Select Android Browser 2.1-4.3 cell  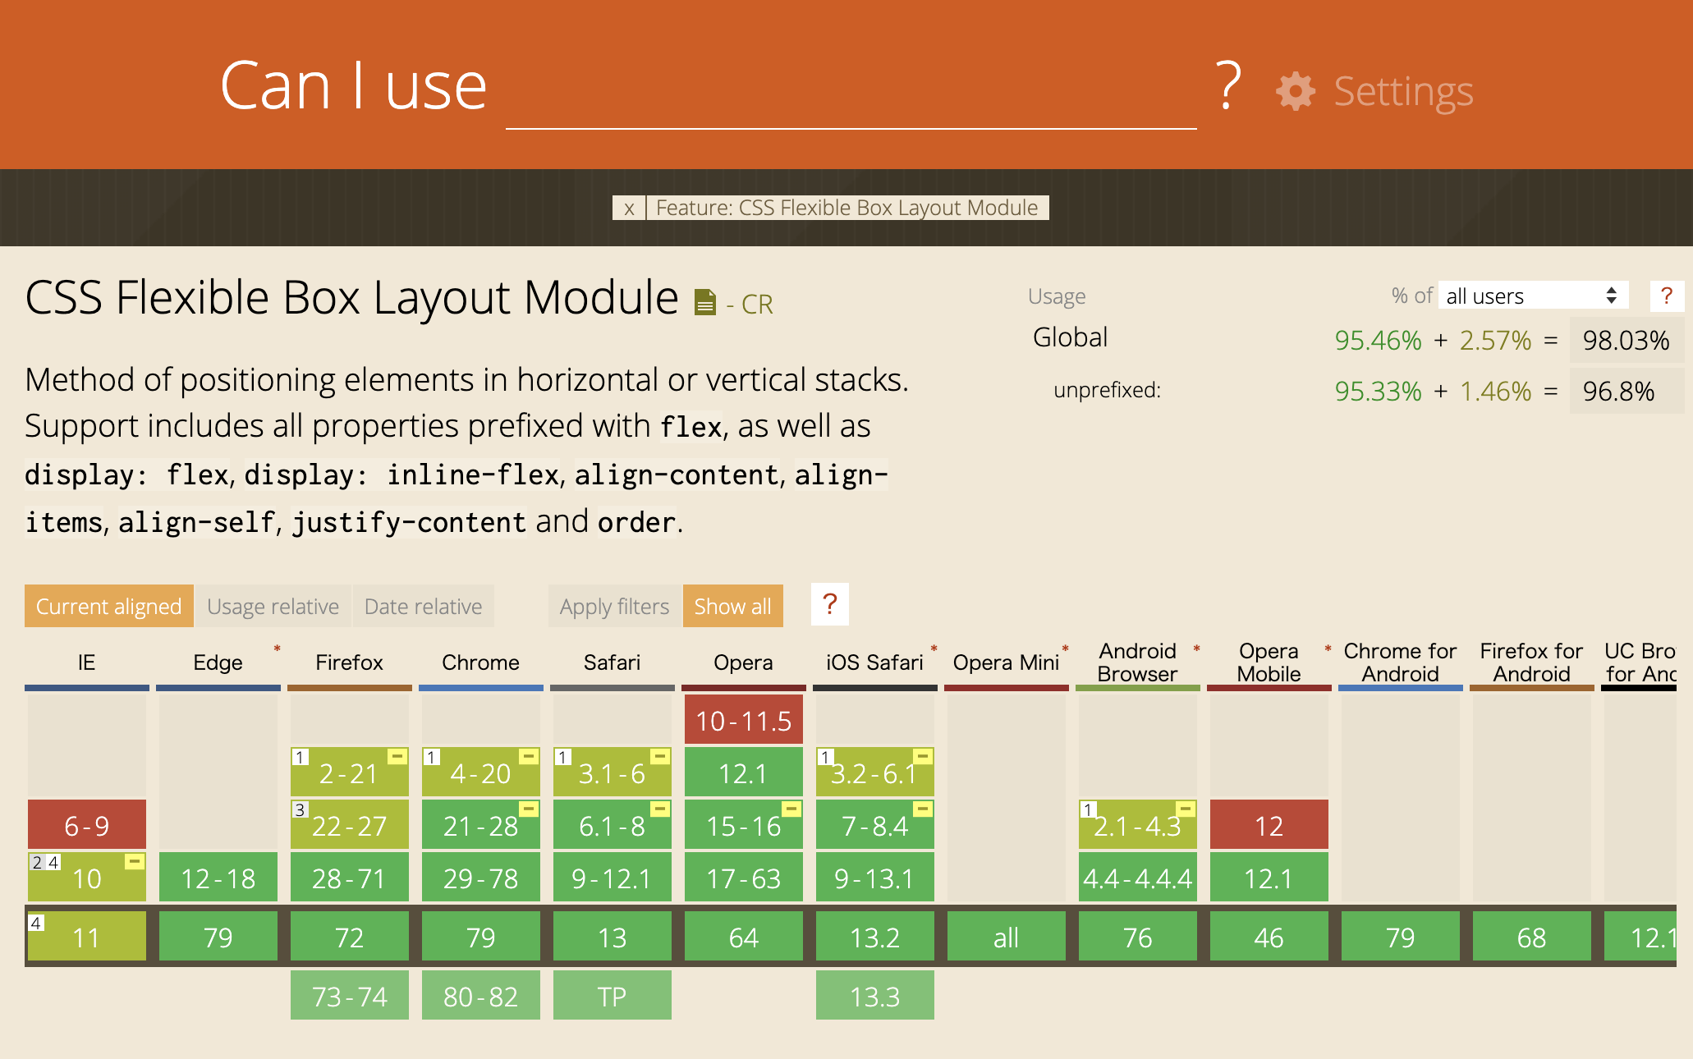(1138, 825)
